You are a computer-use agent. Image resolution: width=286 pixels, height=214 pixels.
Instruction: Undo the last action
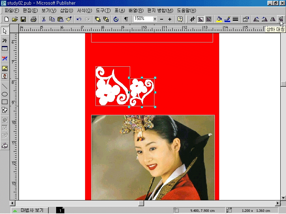pyautogui.click(x=79, y=19)
